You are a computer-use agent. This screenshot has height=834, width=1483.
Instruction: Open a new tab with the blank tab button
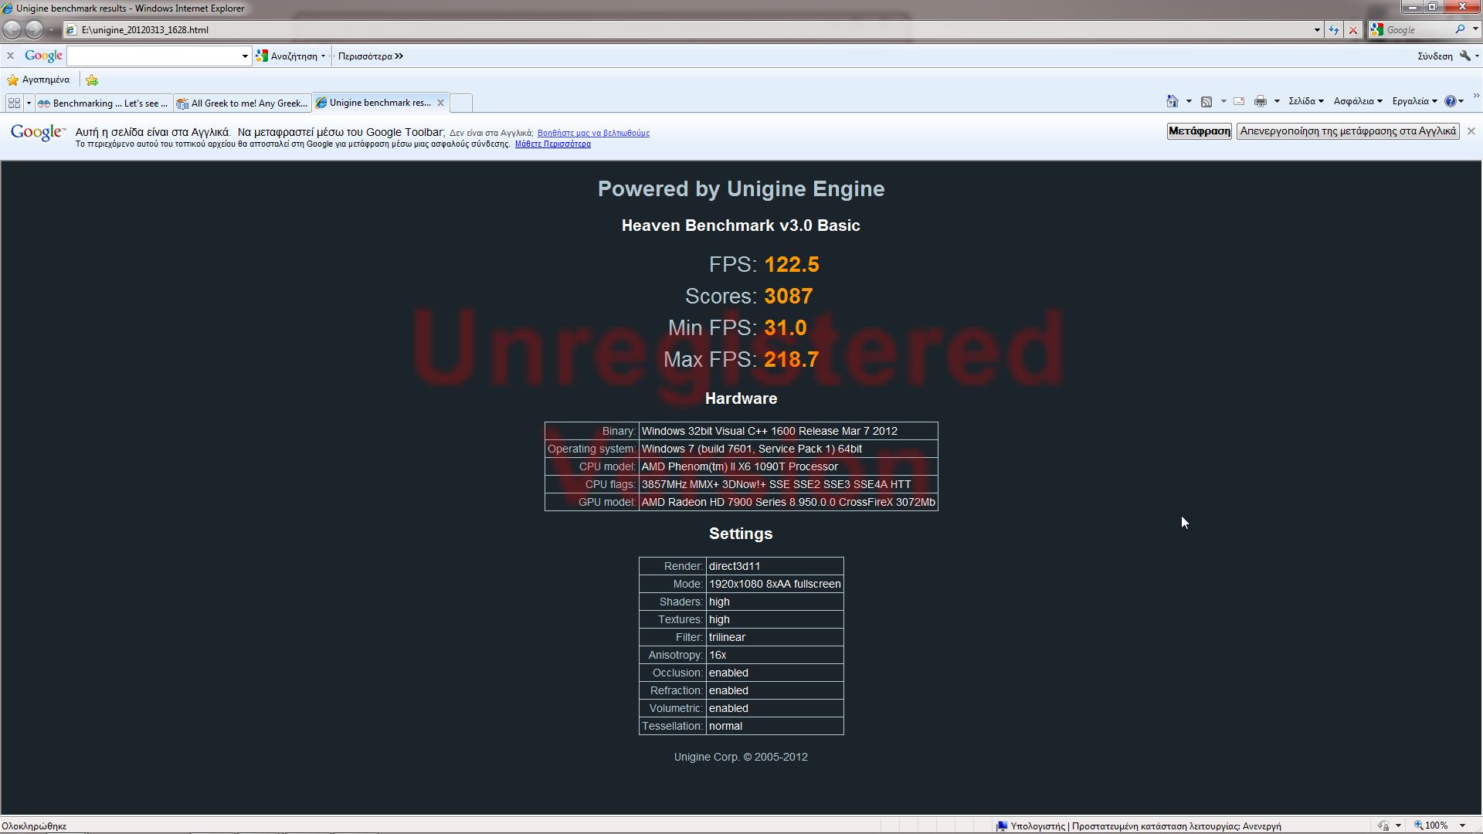pos(461,103)
